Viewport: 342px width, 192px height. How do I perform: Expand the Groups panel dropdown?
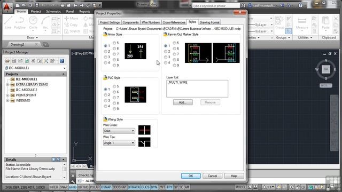click(x=283, y=38)
